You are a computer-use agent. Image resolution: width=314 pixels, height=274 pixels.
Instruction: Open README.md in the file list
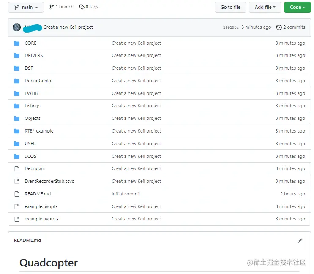point(38,194)
